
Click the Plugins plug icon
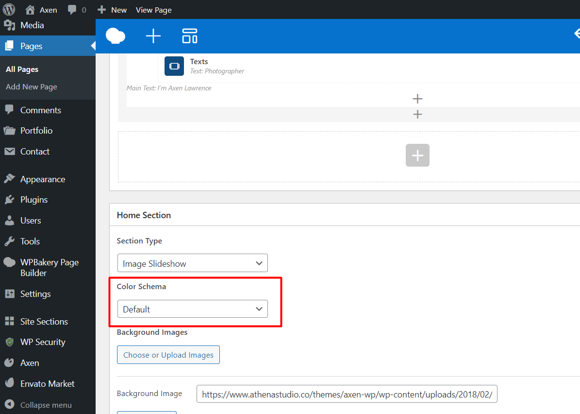click(9, 200)
